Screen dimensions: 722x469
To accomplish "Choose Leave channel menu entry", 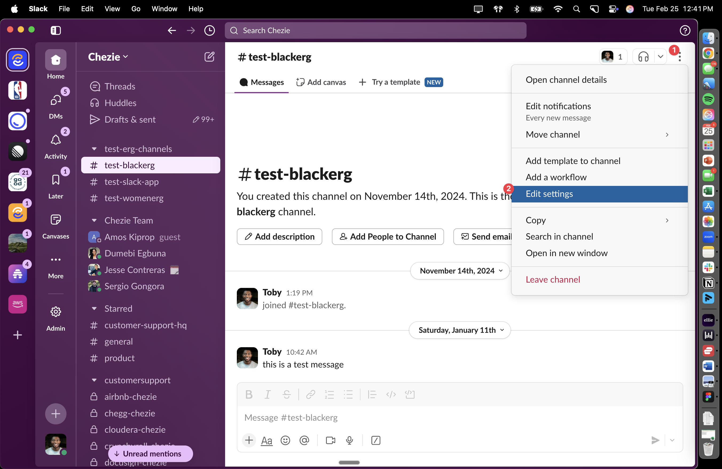I will click(x=553, y=279).
